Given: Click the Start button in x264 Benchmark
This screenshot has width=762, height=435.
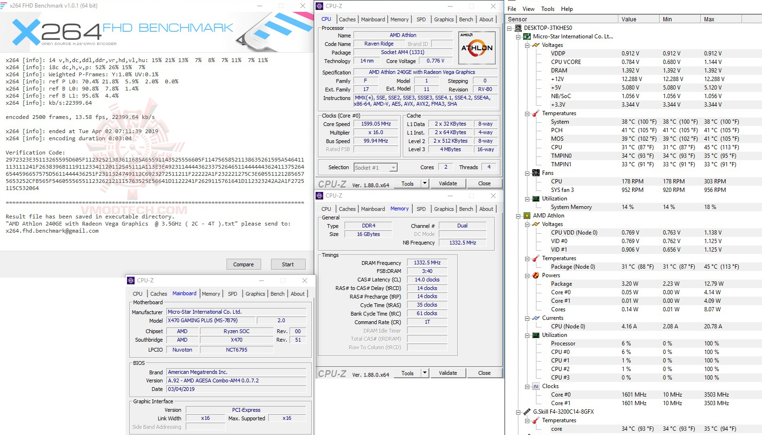Looking at the screenshot, I should [x=288, y=264].
